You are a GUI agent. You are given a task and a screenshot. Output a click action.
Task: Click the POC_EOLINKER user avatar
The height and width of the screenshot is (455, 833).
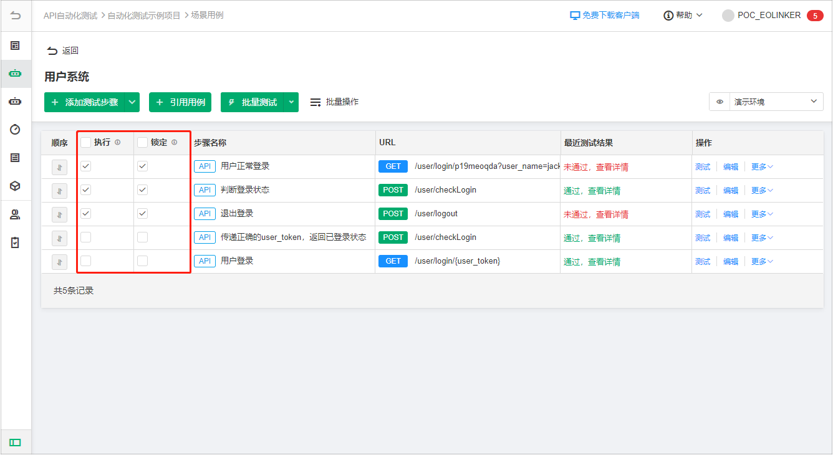coord(728,16)
